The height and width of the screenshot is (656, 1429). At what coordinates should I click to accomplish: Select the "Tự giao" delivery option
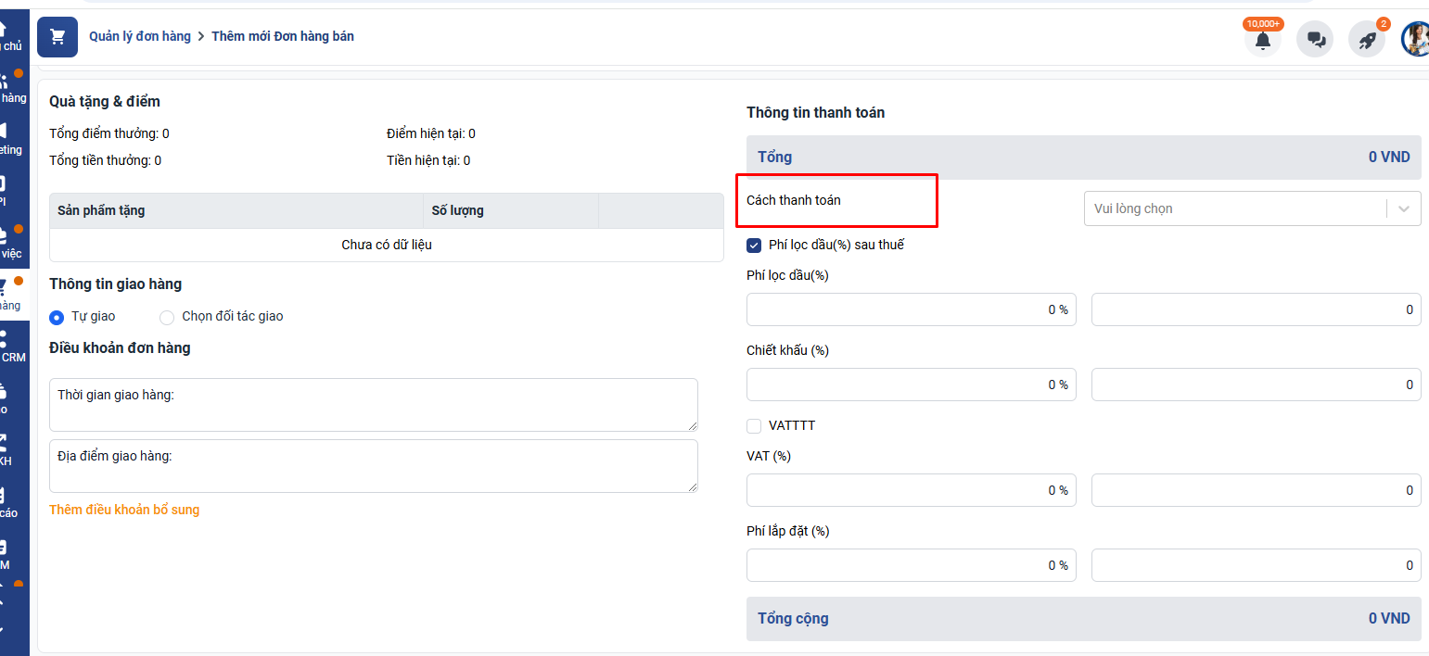(x=57, y=317)
